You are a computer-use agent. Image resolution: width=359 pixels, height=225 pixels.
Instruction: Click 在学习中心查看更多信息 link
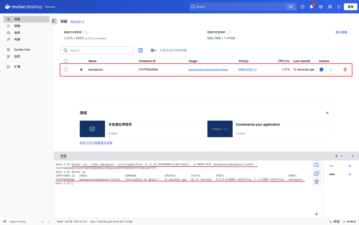(96, 143)
